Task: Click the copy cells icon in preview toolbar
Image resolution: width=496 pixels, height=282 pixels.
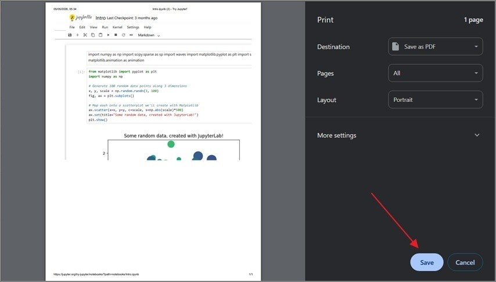Action: click(93, 35)
